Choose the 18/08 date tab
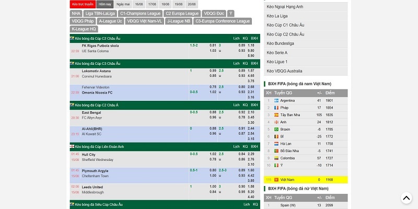 tap(165, 4)
